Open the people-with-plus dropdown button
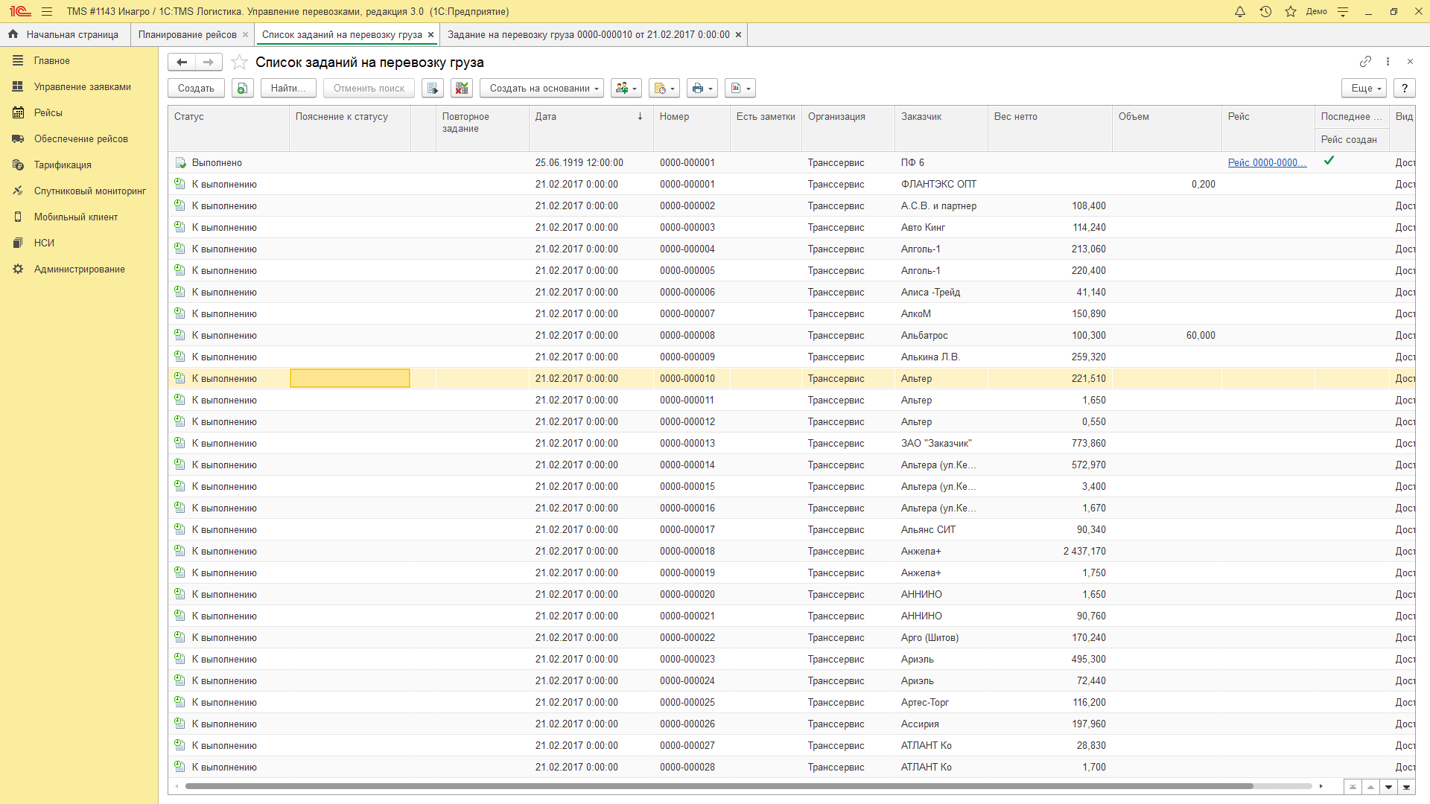The width and height of the screenshot is (1430, 804). [626, 88]
